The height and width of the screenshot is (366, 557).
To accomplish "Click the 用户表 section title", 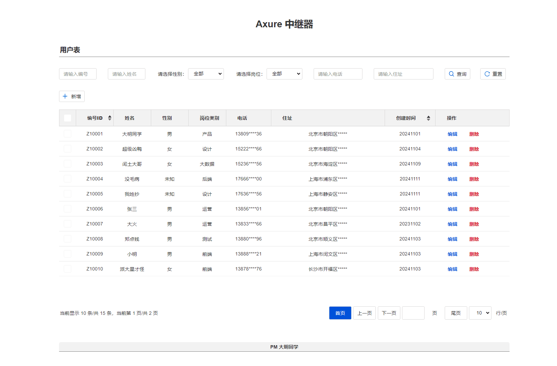I will point(70,50).
